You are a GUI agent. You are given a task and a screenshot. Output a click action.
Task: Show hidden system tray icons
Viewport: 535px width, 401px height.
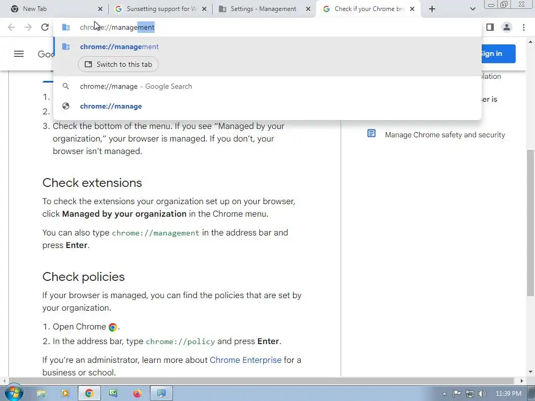pyautogui.click(x=444, y=394)
